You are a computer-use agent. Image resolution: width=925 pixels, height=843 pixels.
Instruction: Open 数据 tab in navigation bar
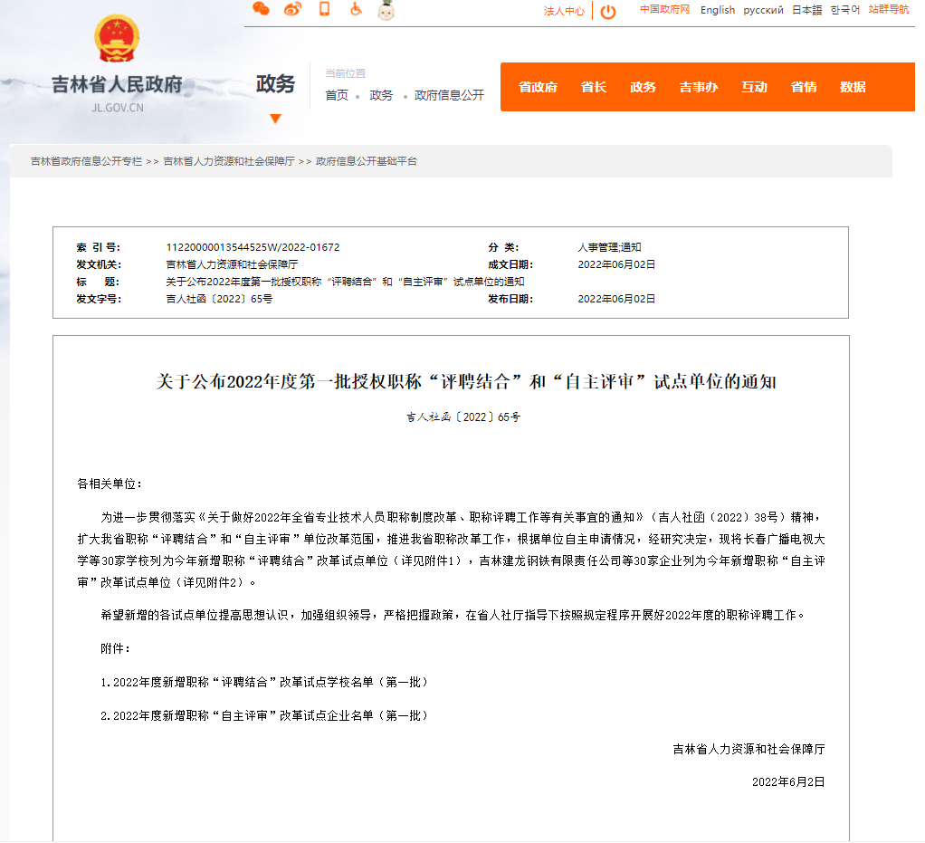(853, 87)
